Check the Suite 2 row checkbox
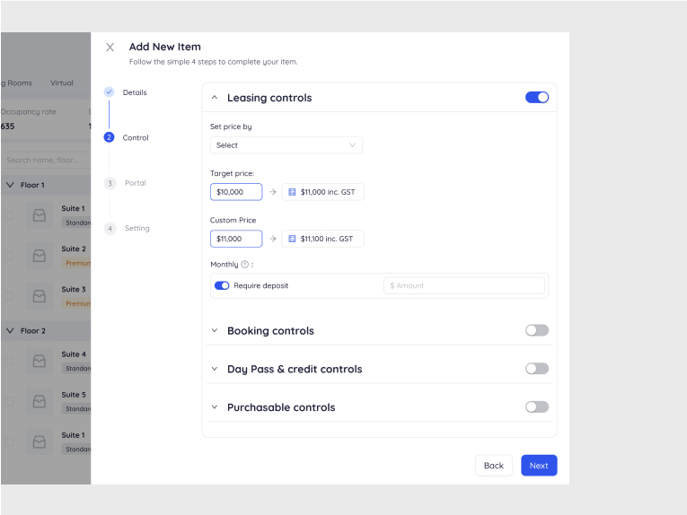This screenshot has width=687, height=515. (x=9, y=256)
